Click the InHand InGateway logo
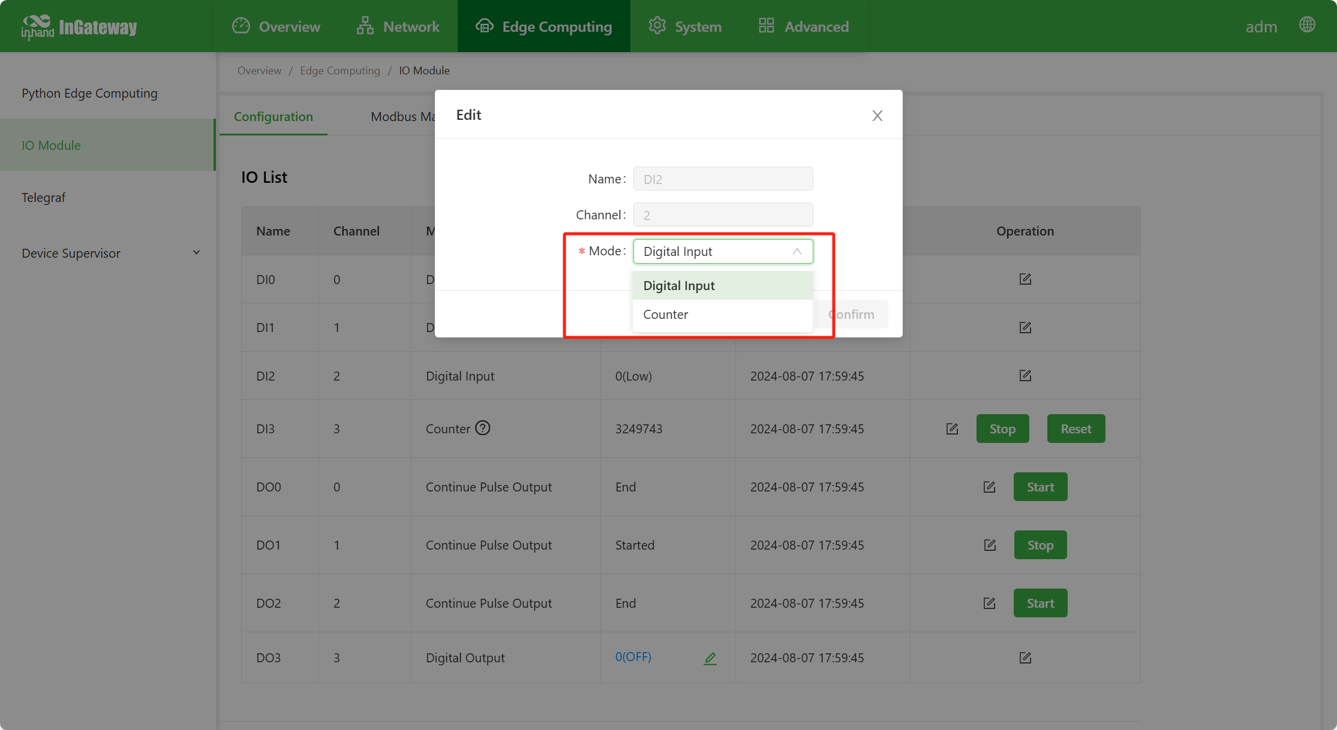Screen dimensions: 1337x730 [x=79, y=26]
